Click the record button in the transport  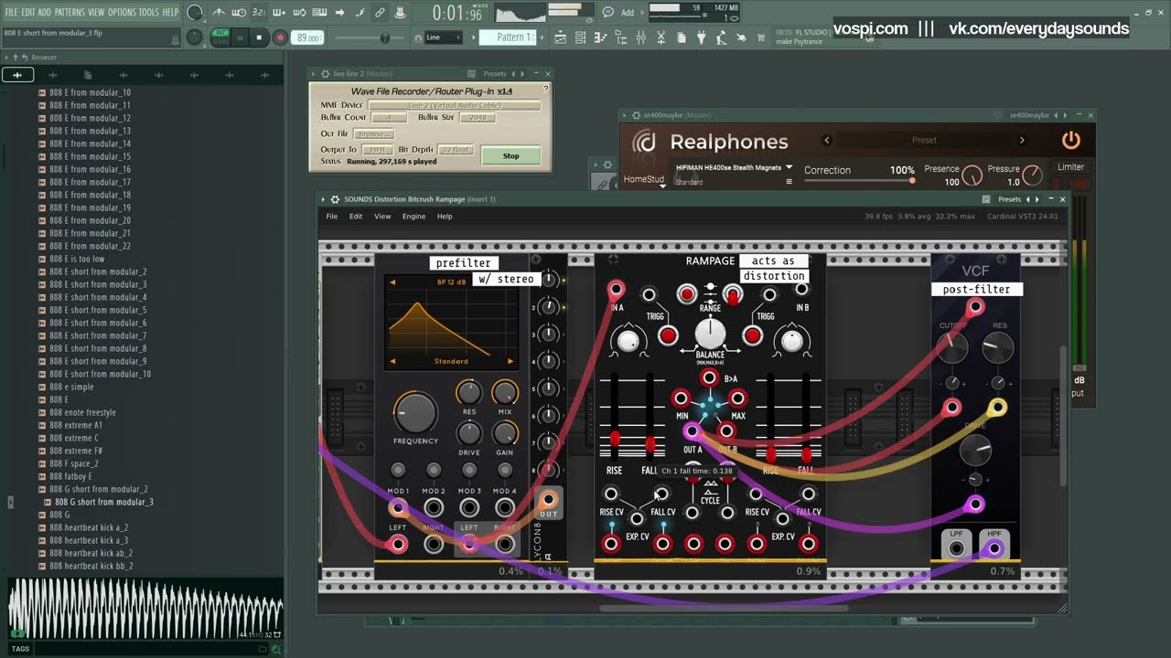tap(280, 37)
